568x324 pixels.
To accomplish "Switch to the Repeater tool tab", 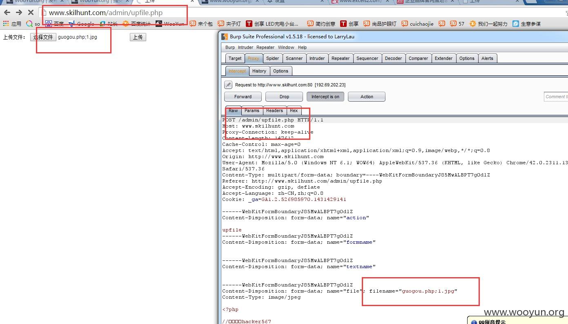I will pos(341,58).
